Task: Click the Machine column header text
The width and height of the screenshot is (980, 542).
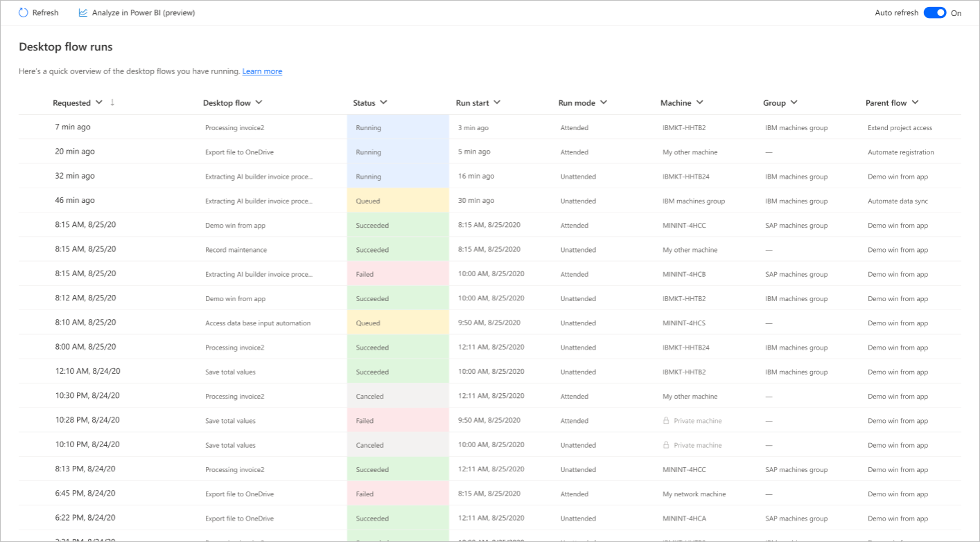Action: [x=676, y=103]
